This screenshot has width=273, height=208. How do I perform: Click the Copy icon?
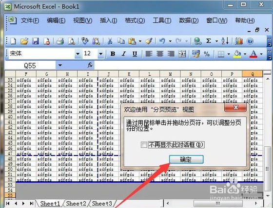121,41
